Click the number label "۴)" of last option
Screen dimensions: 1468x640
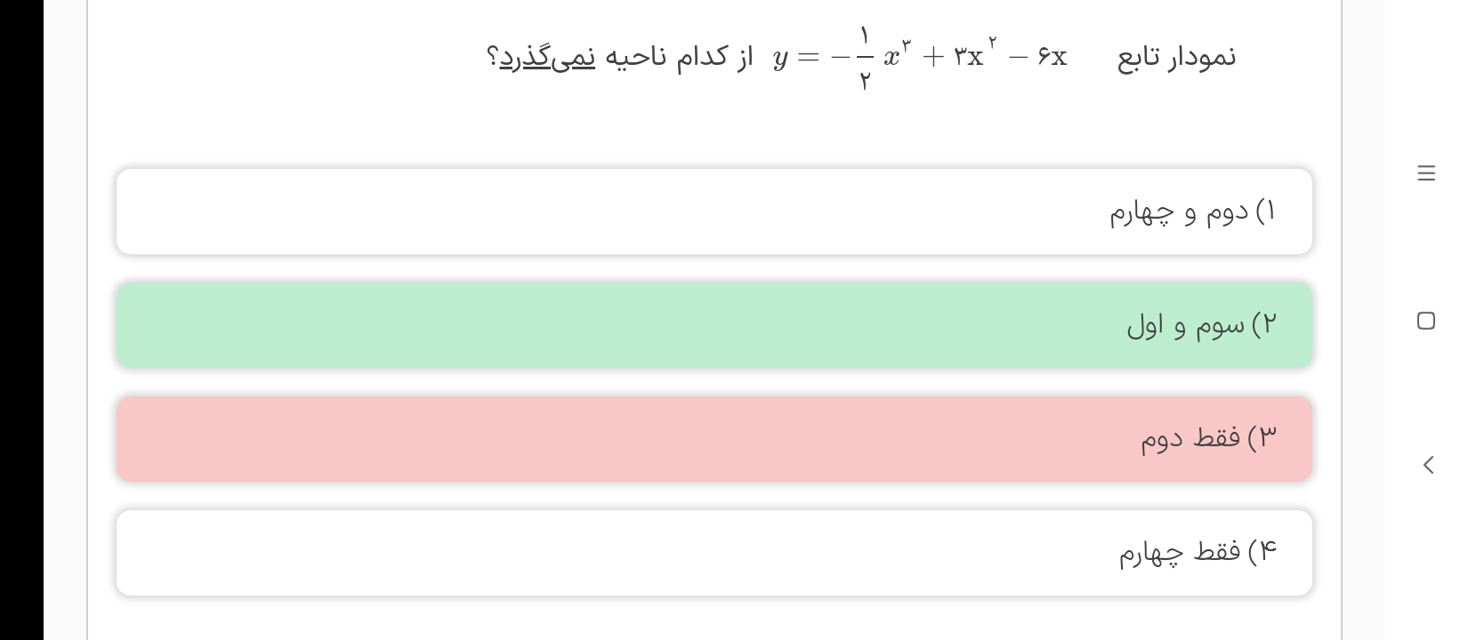1262,552
